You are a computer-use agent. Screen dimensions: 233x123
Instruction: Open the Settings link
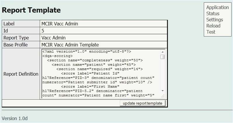[x=214, y=20]
